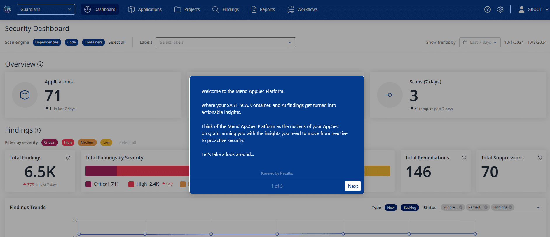Click the Findings section info icon
This screenshot has width=550, height=237.
38,130
